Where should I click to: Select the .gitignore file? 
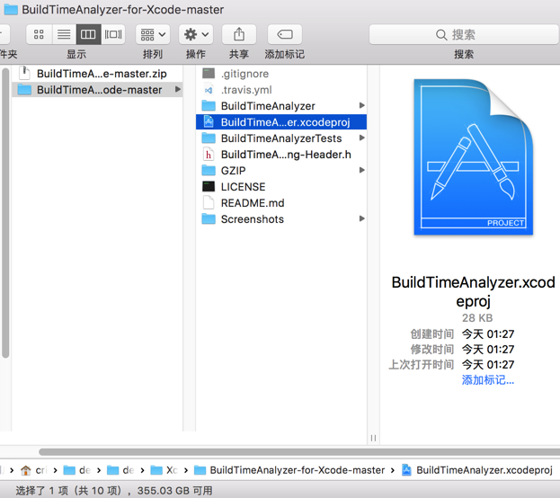click(281, 74)
